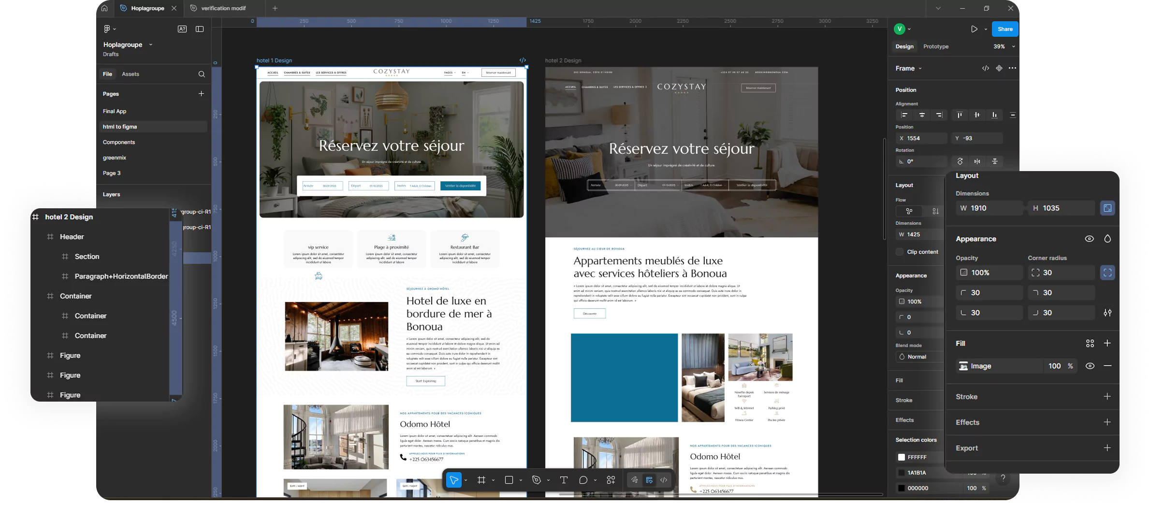Click the FFFFFF selection color swatch

coord(901,457)
